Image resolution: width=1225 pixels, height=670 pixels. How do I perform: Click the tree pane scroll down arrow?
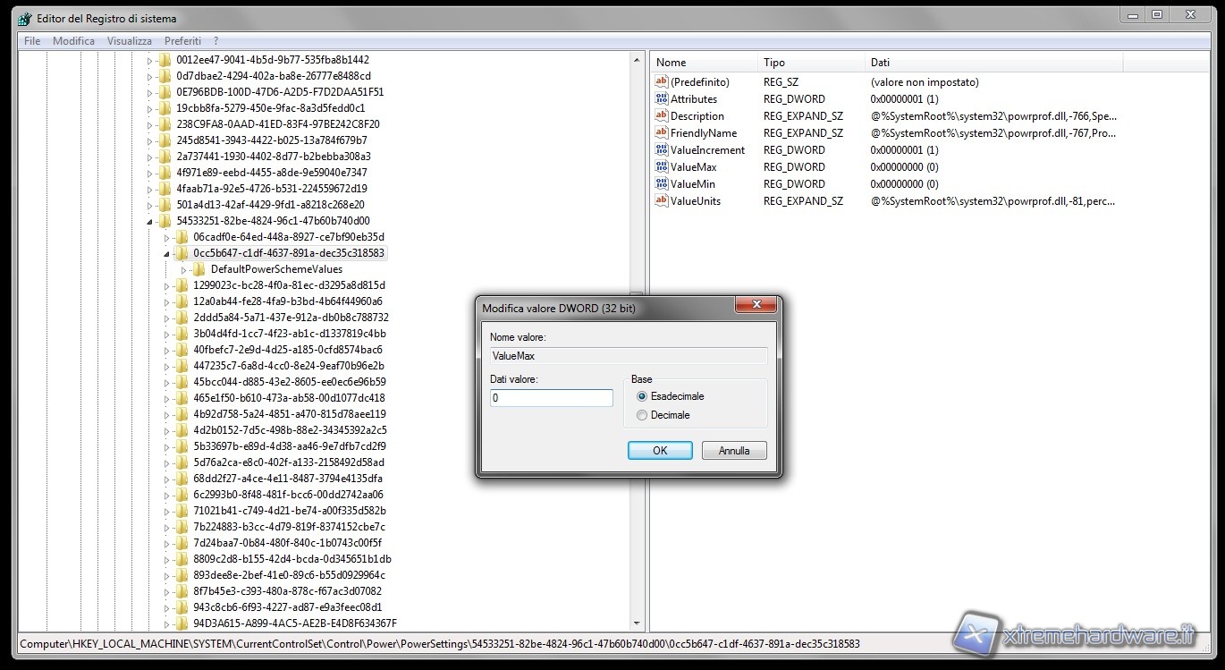point(637,623)
